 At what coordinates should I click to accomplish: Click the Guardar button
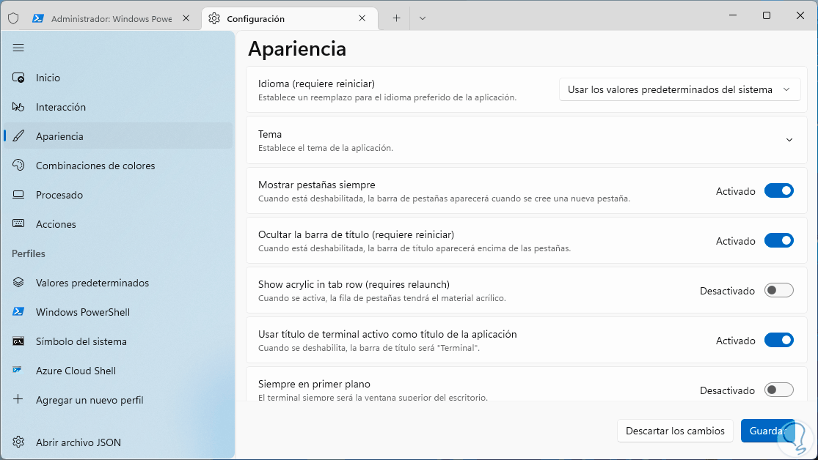(x=767, y=431)
